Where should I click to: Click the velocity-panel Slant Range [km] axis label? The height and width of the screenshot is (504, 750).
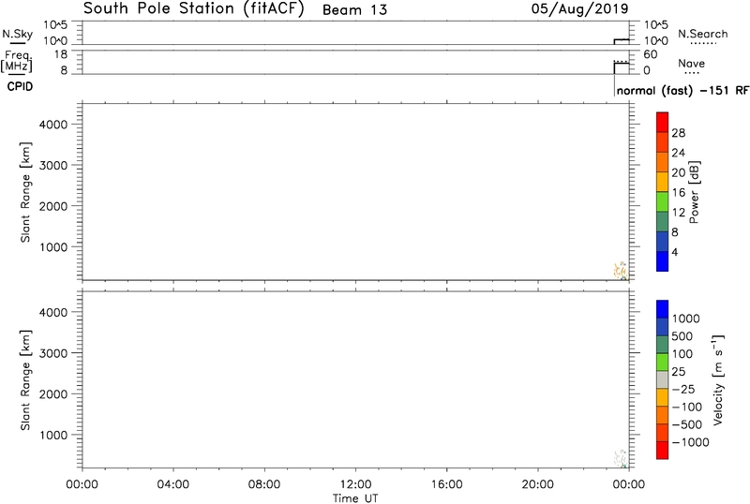point(25,380)
